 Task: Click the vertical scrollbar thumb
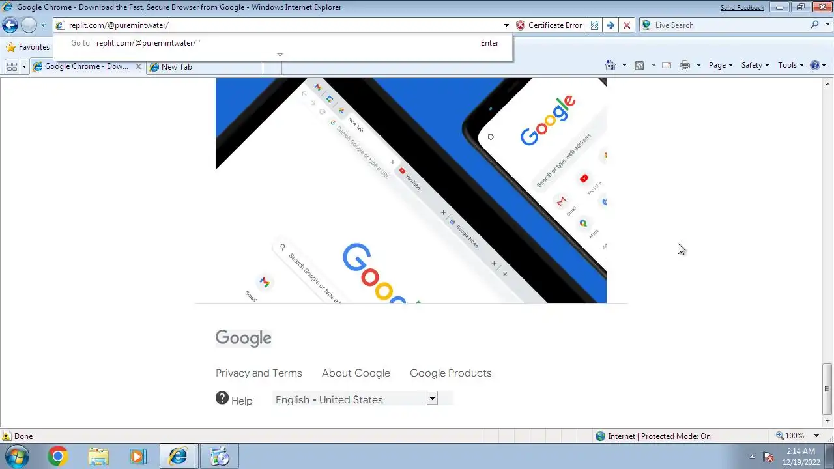point(827,389)
